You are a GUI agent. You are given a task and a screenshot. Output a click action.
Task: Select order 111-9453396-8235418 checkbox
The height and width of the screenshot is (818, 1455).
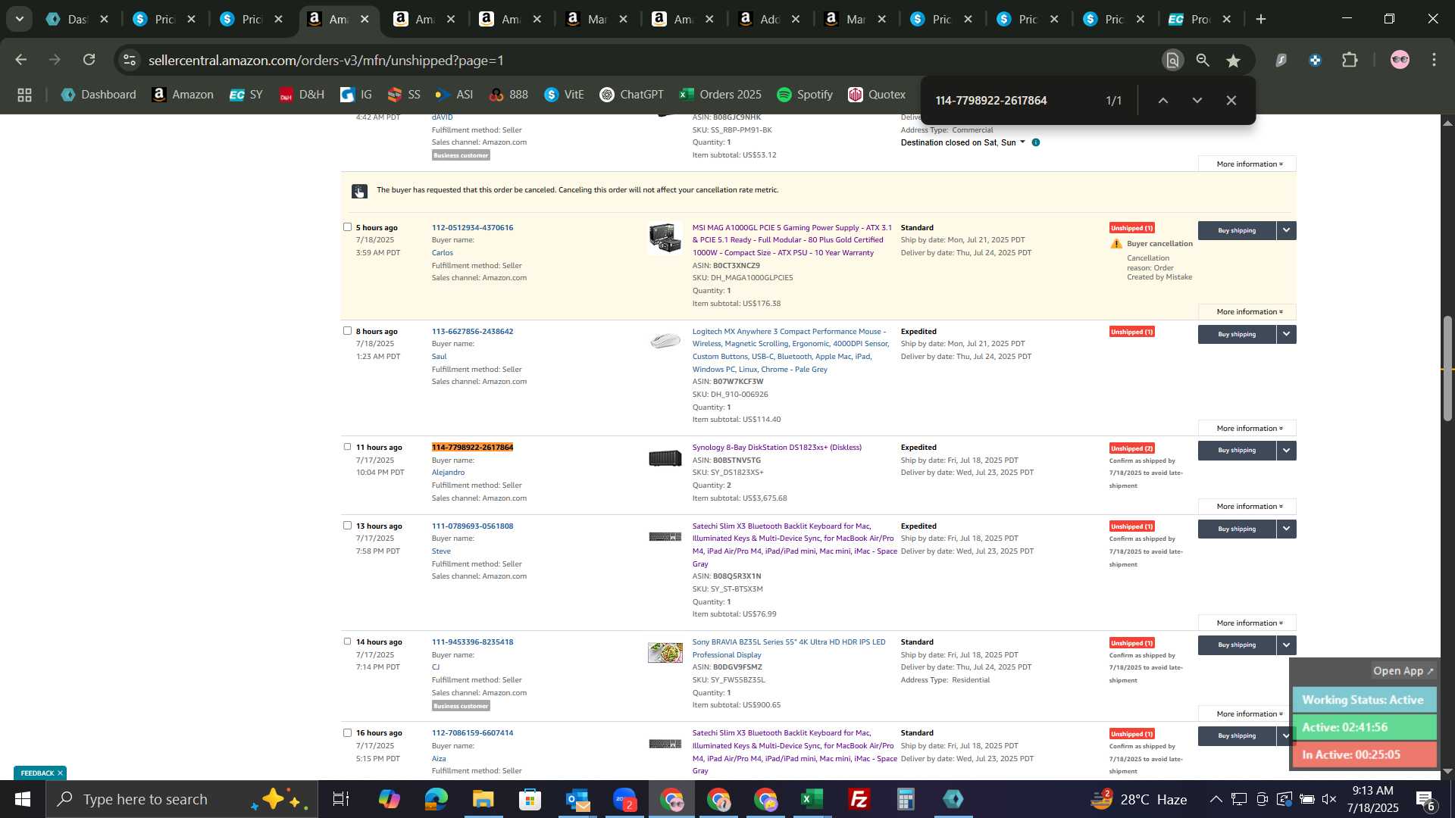pyautogui.click(x=348, y=641)
